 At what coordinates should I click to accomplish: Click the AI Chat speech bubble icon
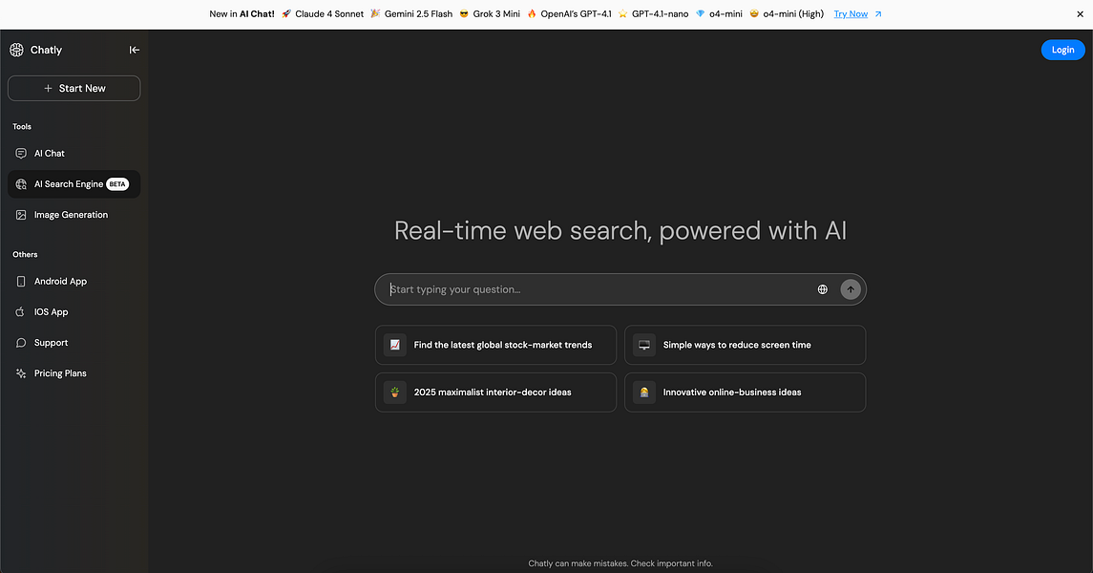coord(21,154)
